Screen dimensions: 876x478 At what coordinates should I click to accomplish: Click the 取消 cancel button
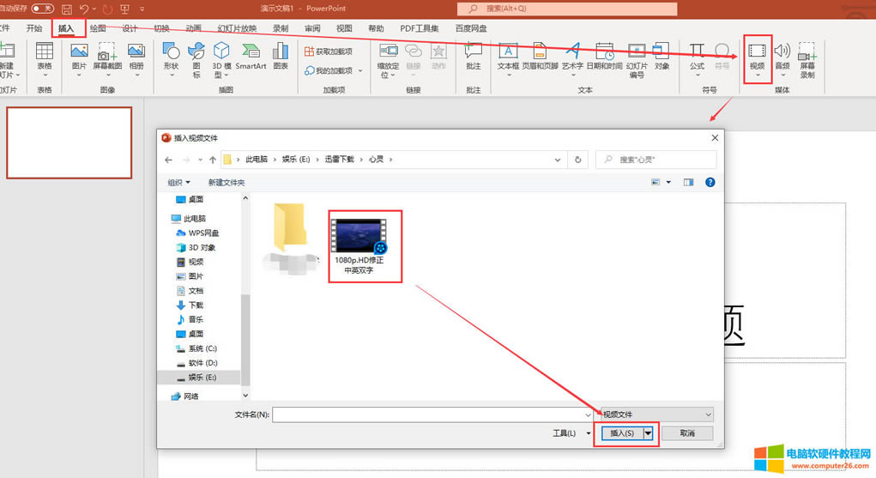[687, 433]
